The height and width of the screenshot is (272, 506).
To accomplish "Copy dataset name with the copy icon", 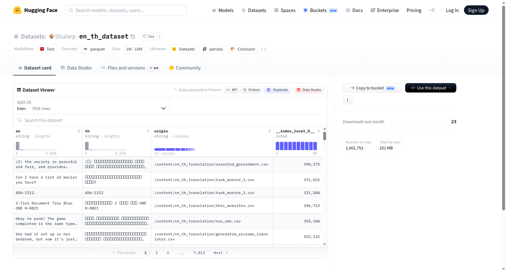I will point(133,36).
